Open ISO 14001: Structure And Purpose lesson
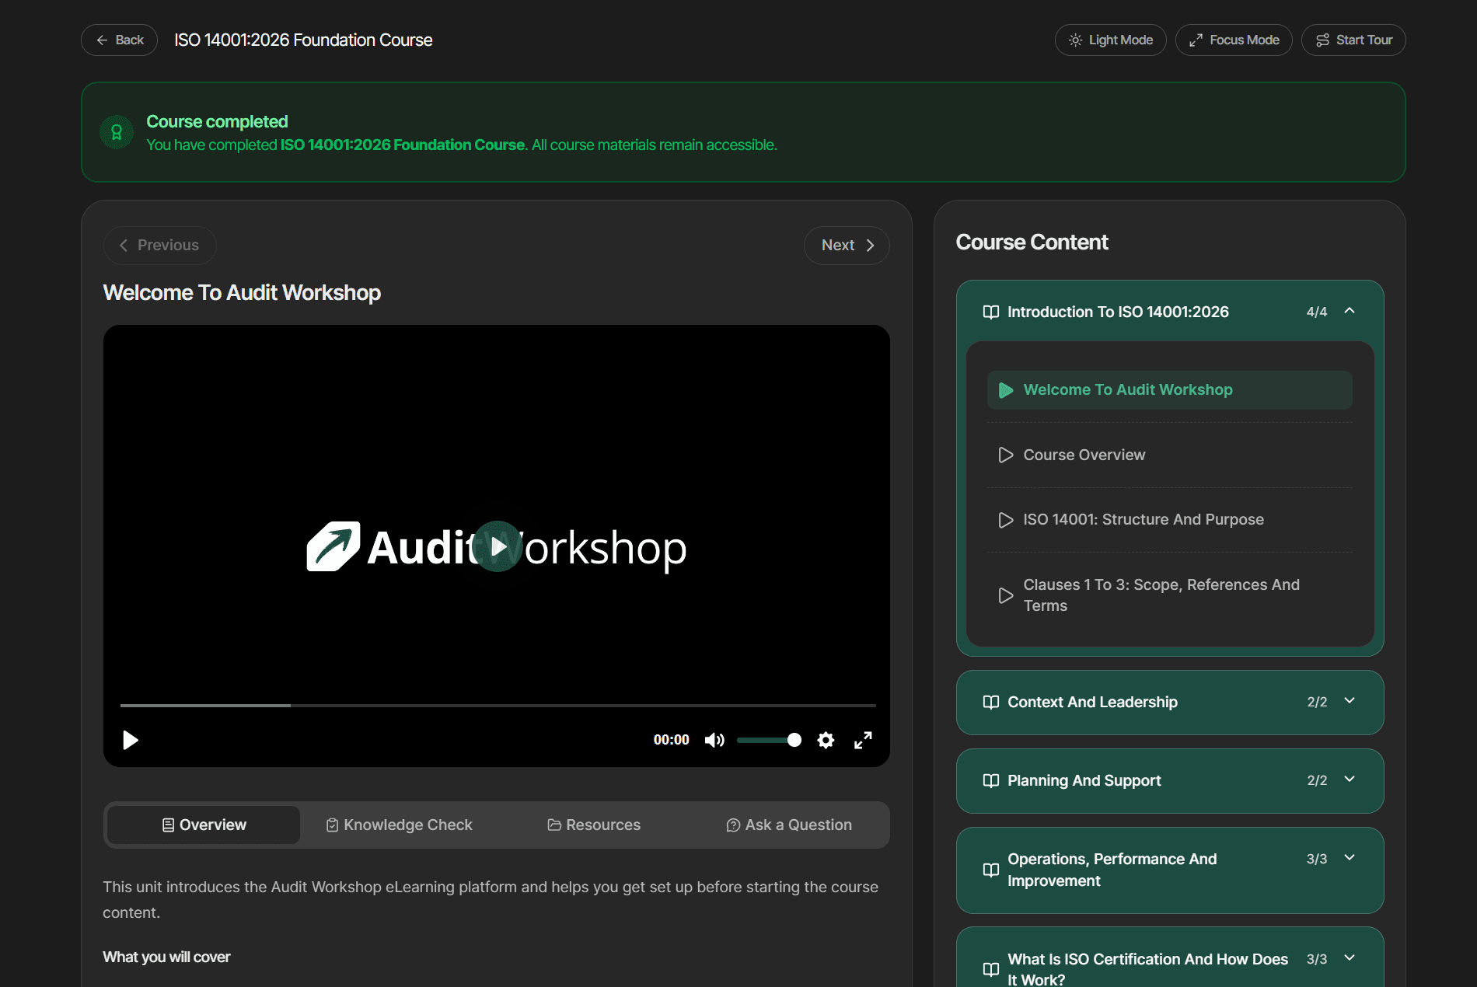1477x987 pixels. 1169,520
